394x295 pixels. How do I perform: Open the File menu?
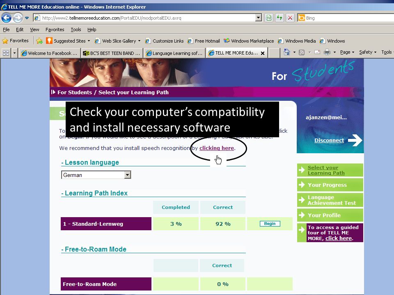(x=6, y=29)
